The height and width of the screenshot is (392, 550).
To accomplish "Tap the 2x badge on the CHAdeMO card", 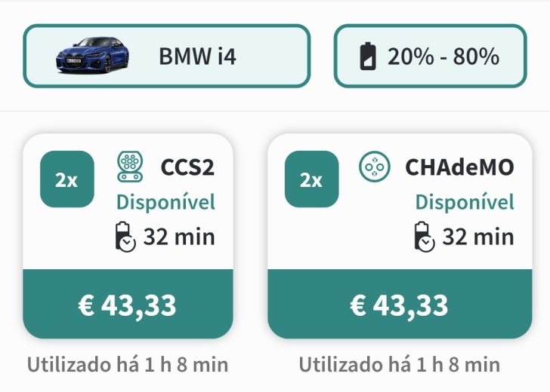I will (311, 179).
